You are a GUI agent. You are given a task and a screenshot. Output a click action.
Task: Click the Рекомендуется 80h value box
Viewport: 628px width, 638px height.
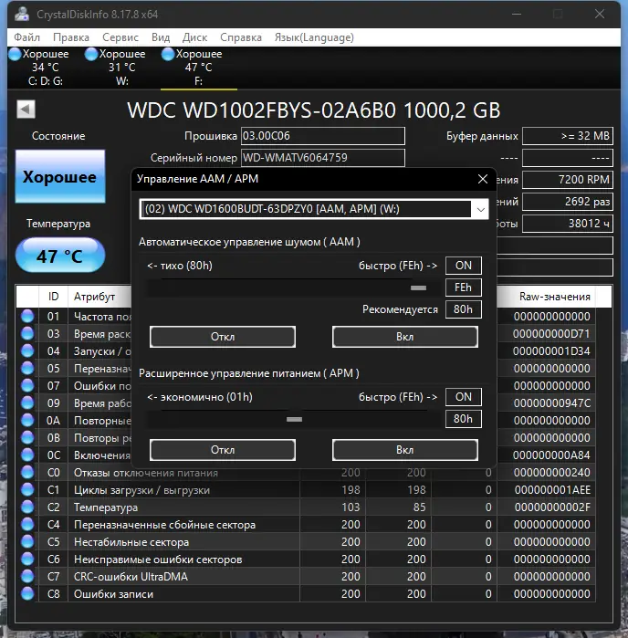pyautogui.click(x=464, y=309)
